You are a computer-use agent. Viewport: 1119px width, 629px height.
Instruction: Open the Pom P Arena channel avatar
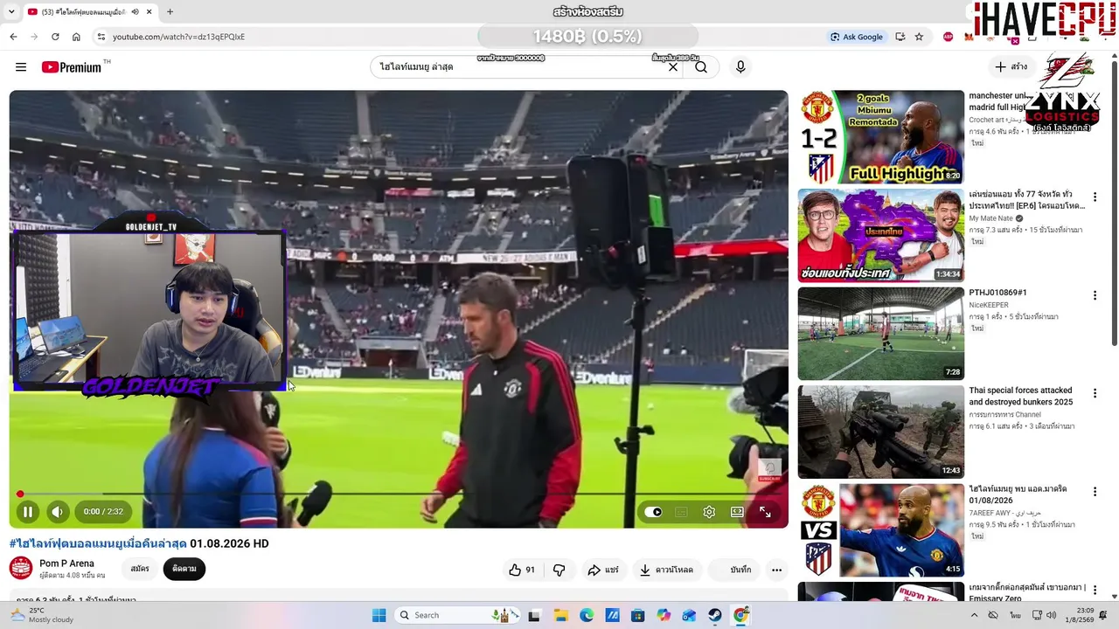pyautogui.click(x=21, y=569)
